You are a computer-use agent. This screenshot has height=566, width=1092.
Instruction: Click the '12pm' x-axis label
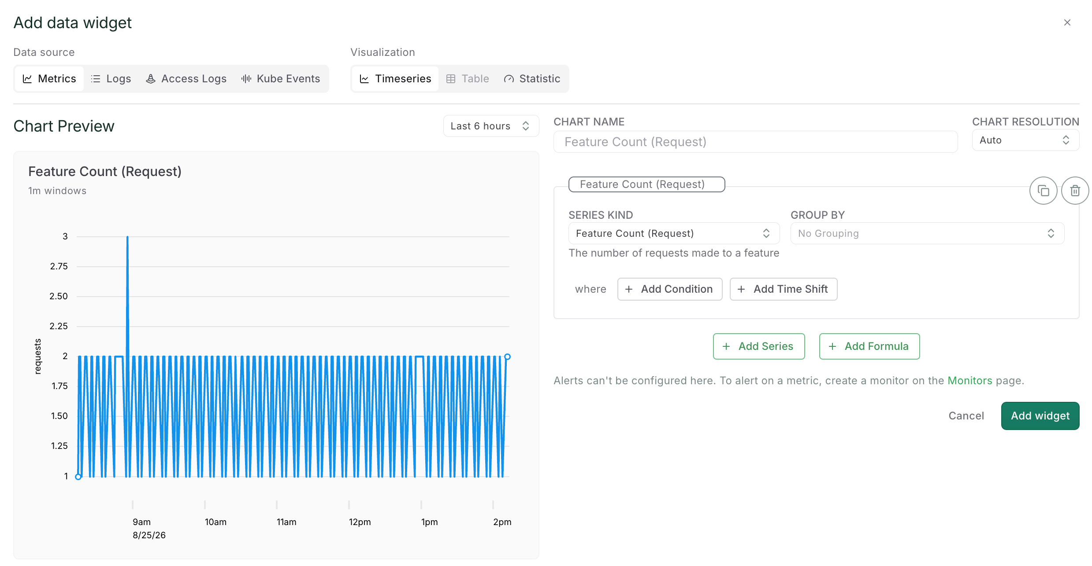tap(360, 522)
